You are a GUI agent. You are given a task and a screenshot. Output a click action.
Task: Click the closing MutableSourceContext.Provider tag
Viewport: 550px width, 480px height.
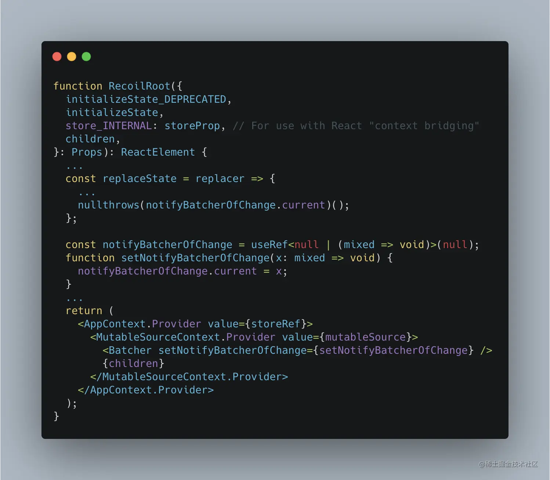click(x=189, y=377)
